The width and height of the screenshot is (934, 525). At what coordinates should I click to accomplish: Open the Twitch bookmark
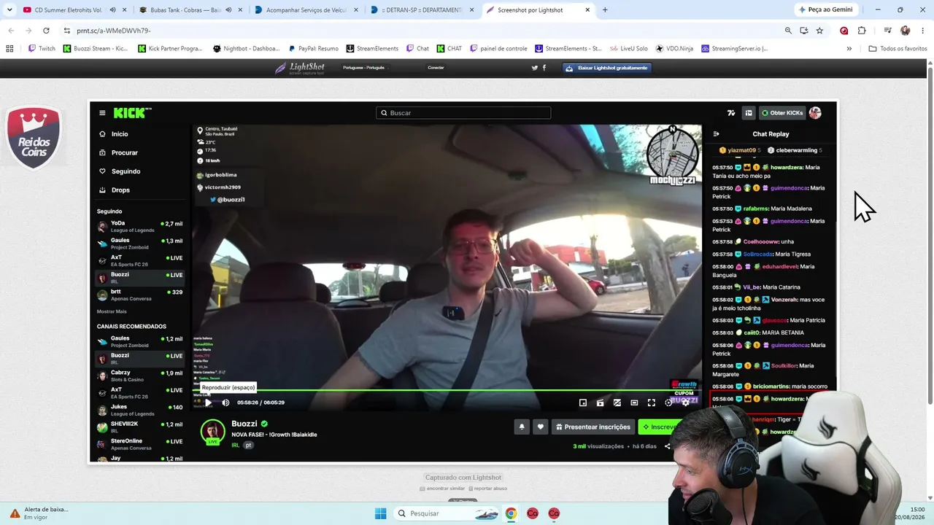click(42, 49)
